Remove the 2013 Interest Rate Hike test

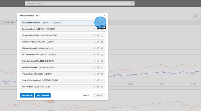(x=102, y=55)
